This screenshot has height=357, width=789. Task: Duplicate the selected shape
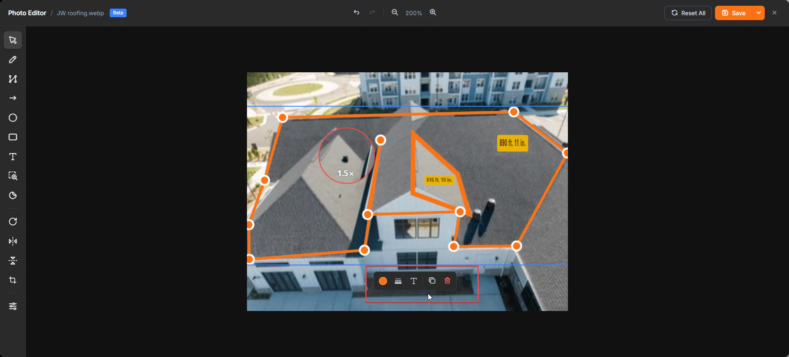(x=432, y=281)
